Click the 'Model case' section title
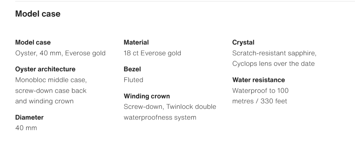This screenshot has height=141, width=355. click(x=38, y=14)
